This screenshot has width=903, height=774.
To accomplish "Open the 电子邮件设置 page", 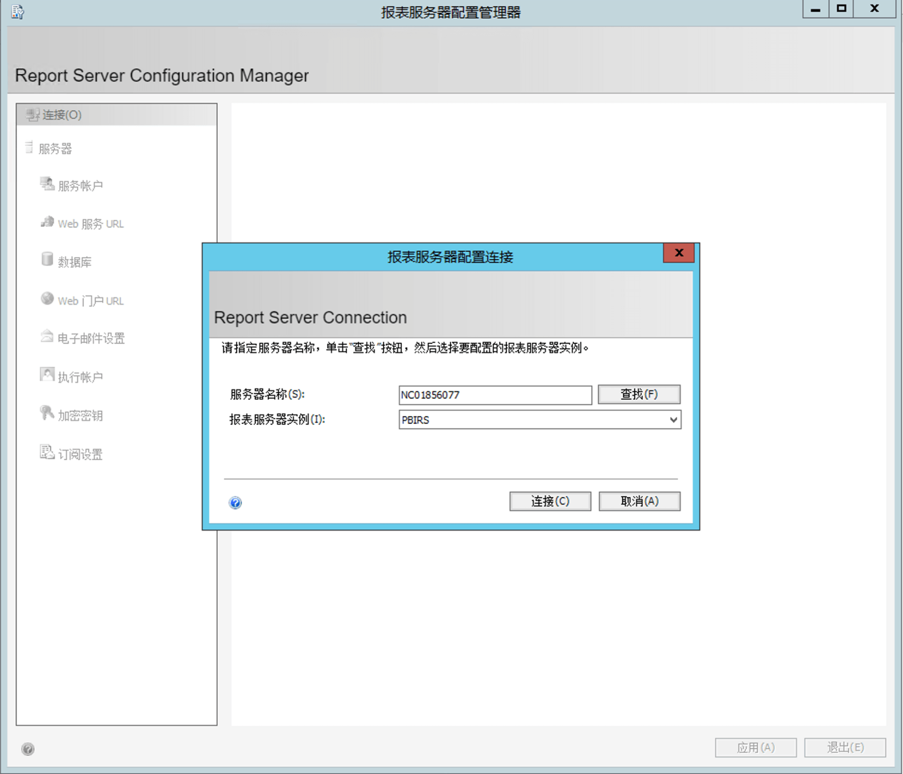I will point(91,338).
